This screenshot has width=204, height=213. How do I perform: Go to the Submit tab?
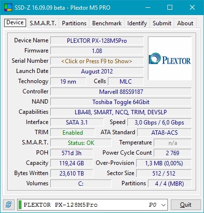tap(162, 23)
